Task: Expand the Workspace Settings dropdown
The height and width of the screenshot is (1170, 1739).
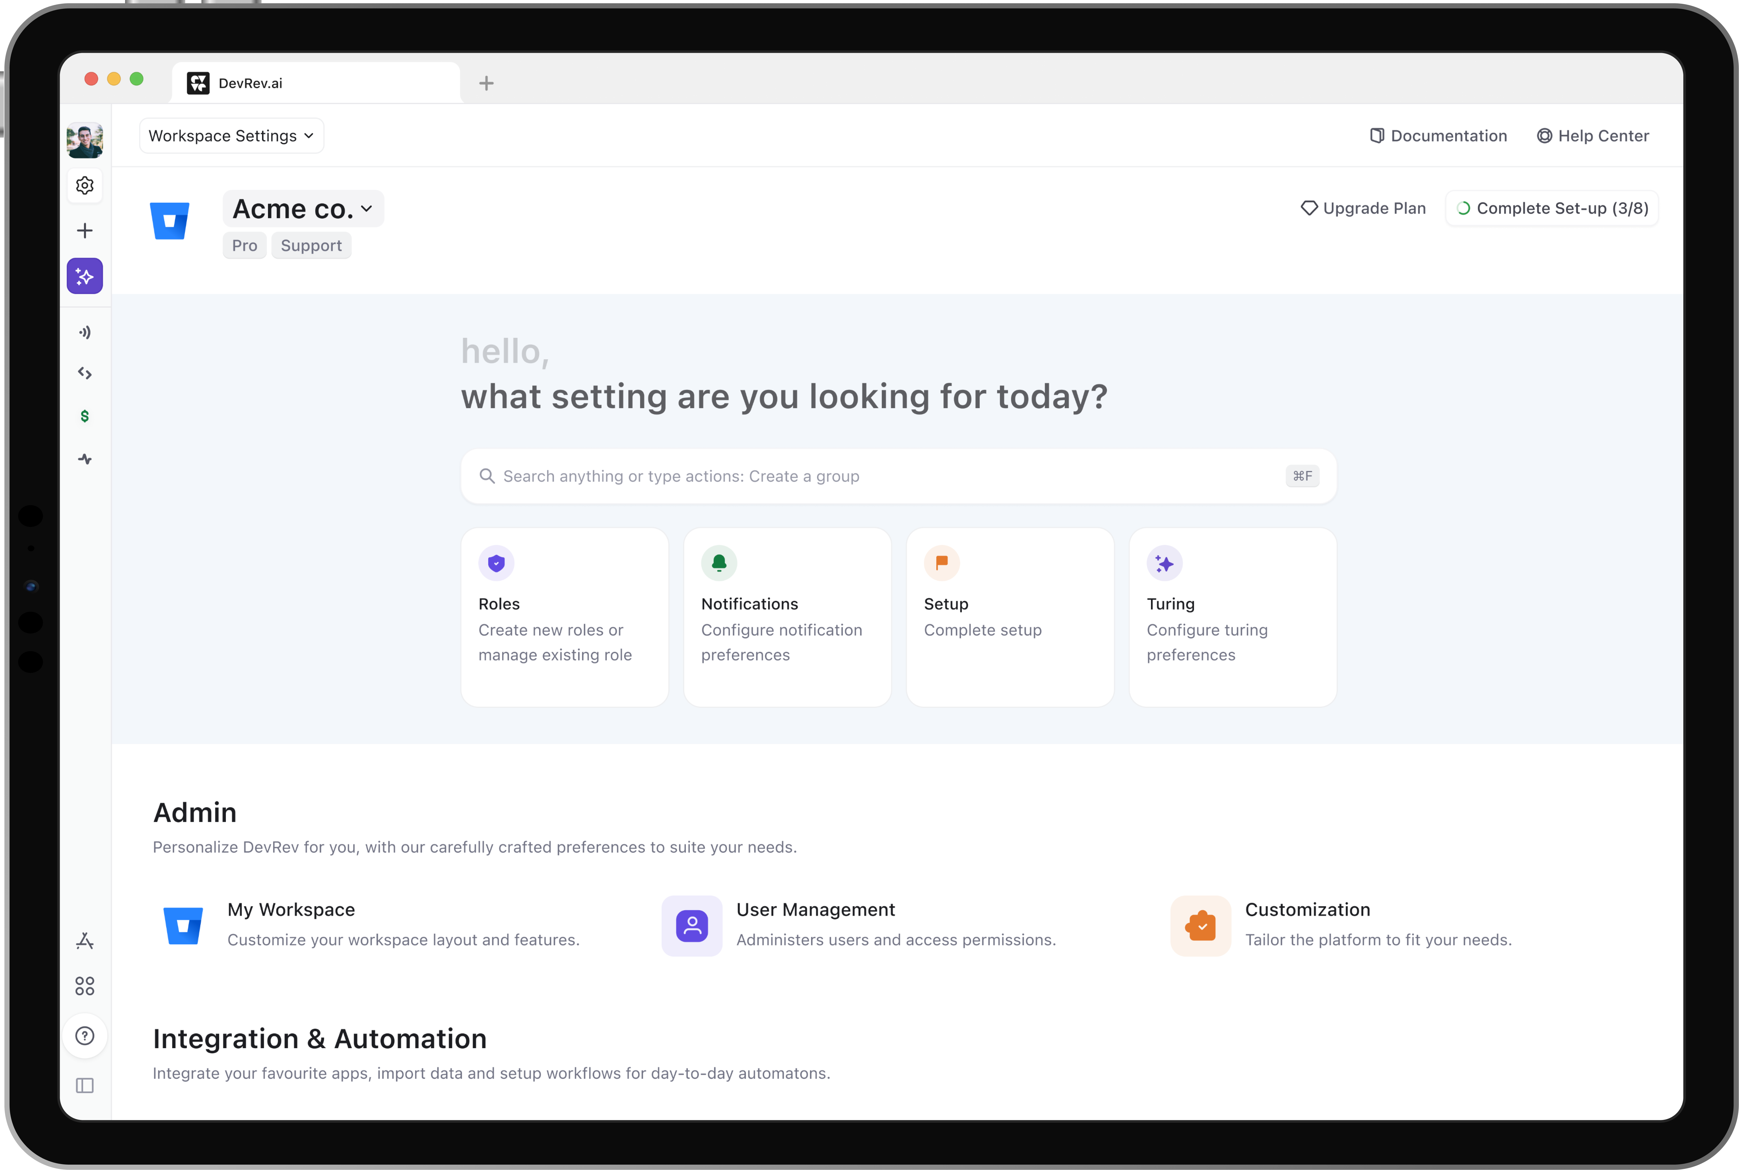Action: [x=231, y=136]
